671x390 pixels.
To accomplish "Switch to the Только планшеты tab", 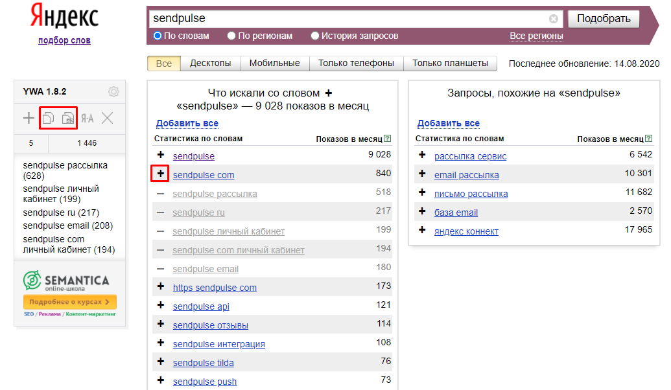I will (450, 63).
